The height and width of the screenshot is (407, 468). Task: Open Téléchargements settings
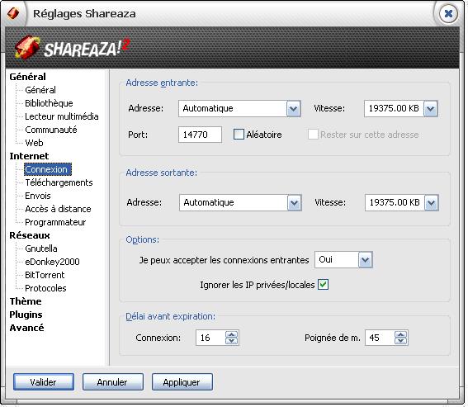(59, 182)
